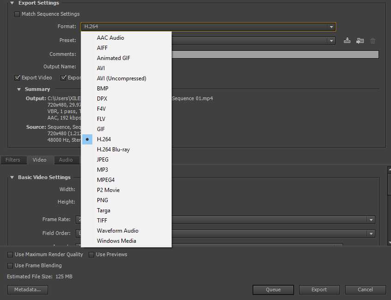Open the Field Order dropdown arrow

371,234
